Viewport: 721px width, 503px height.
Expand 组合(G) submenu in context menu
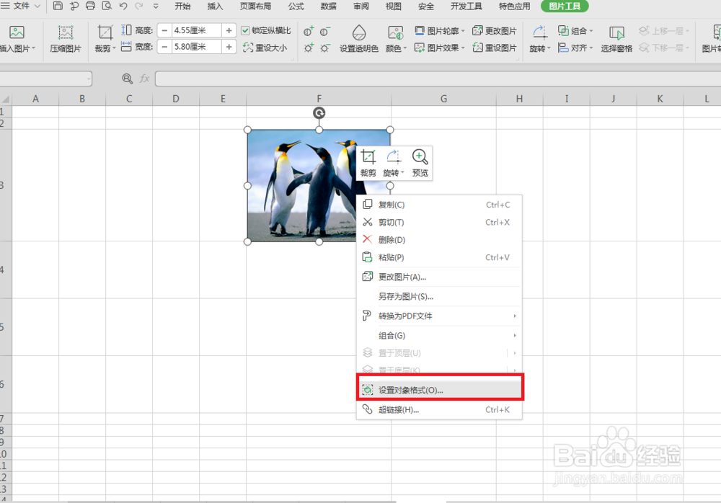tap(439, 336)
